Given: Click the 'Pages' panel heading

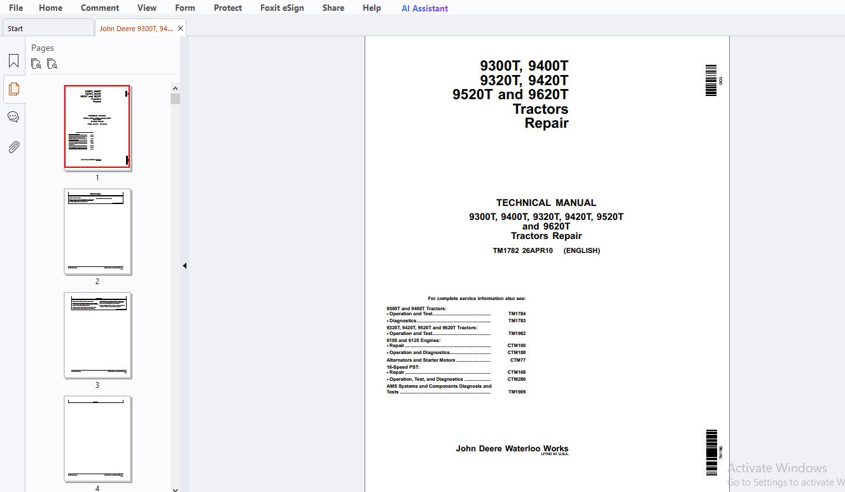Looking at the screenshot, I should pyautogui.click(x=43, y=48).
